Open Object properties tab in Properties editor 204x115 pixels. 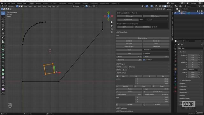point(175,69)
